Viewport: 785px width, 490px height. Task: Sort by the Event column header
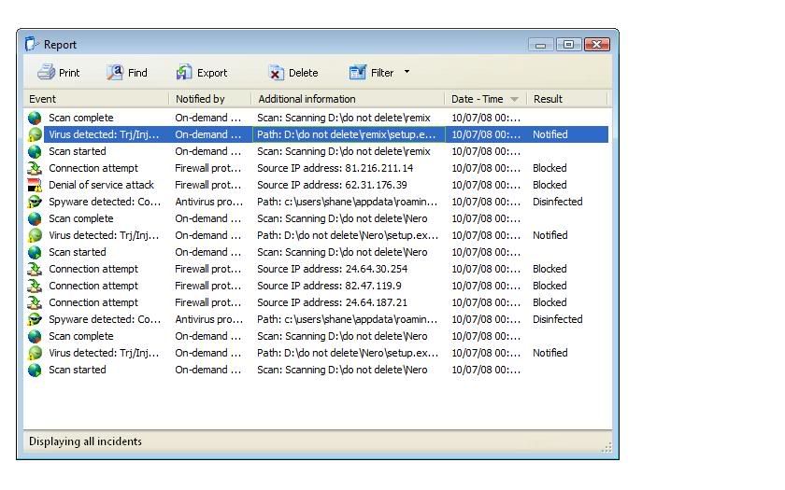point(93,99)
